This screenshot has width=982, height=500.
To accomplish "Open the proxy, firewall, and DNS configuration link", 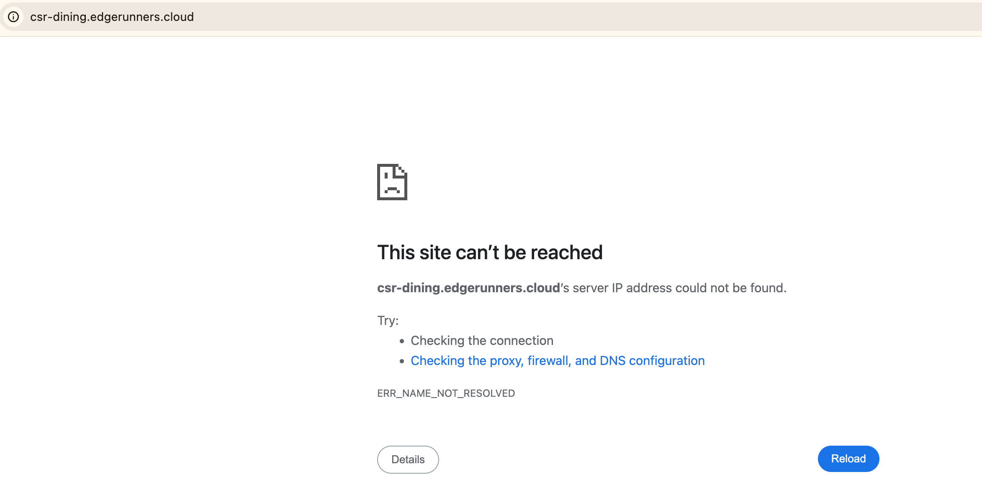I will [x=558, y=360].
